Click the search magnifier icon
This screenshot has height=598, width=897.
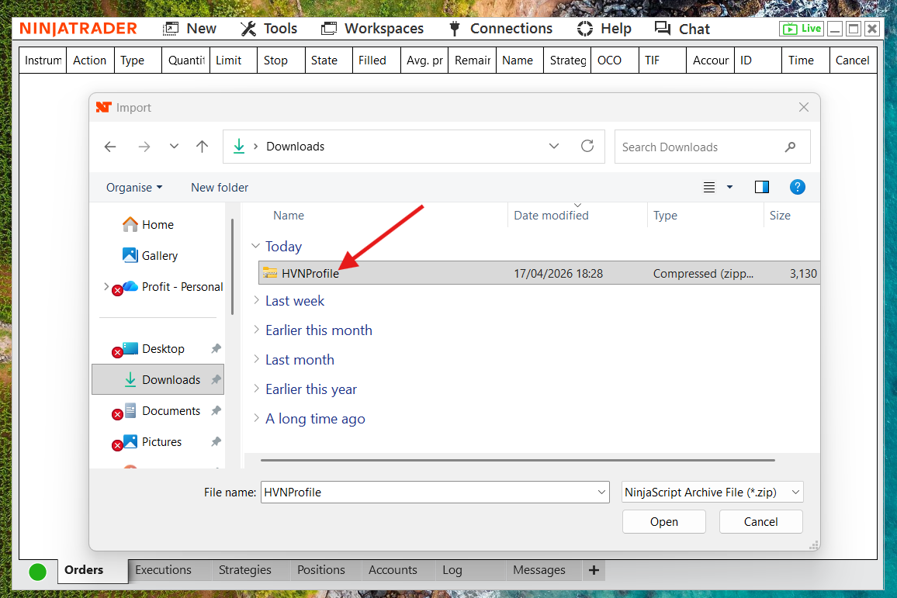point(791,147)
